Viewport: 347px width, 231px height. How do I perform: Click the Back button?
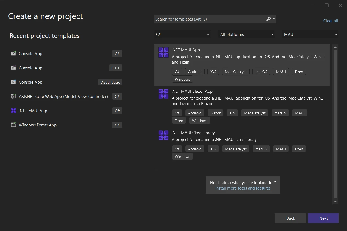[x=290, y=218]
